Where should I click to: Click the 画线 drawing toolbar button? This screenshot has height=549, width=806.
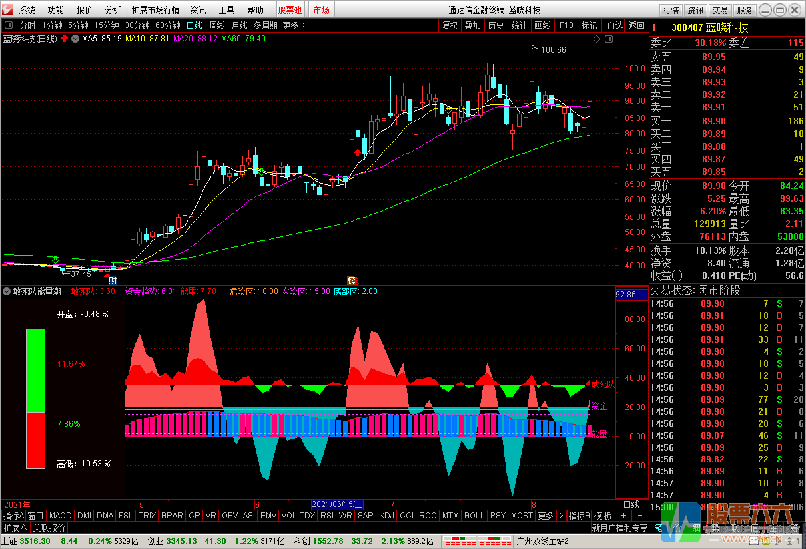543,25
